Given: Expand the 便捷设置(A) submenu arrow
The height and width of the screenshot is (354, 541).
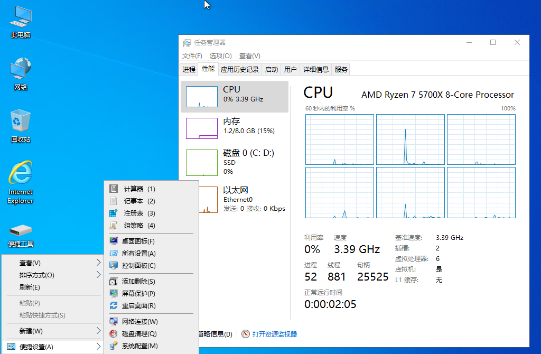Looking at the screenshot, I should [x=98, y=347].
